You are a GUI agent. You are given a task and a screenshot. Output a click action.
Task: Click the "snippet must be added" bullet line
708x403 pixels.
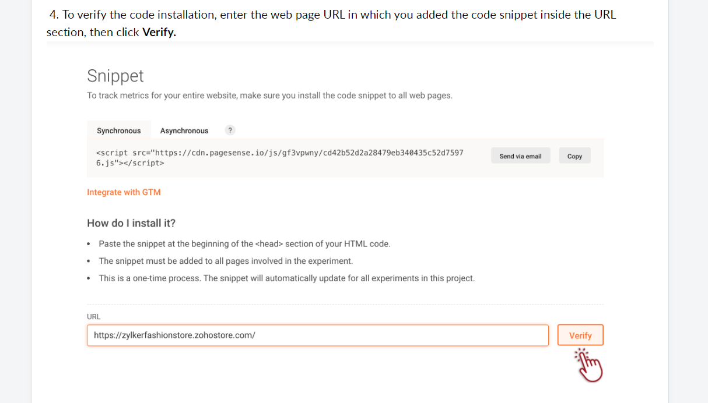(x=226, y=261)
